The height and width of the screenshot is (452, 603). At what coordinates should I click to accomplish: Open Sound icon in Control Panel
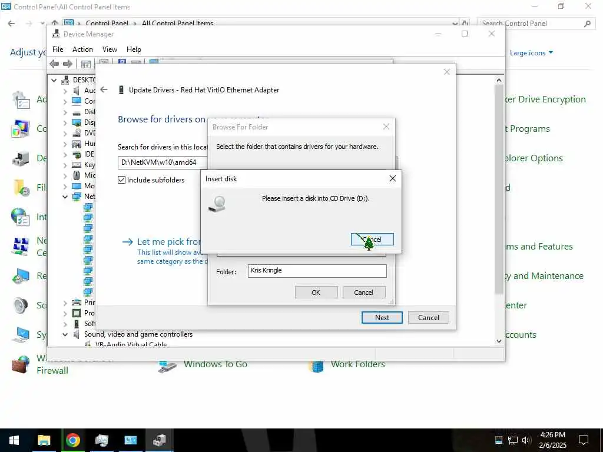[x=21, y=305]
